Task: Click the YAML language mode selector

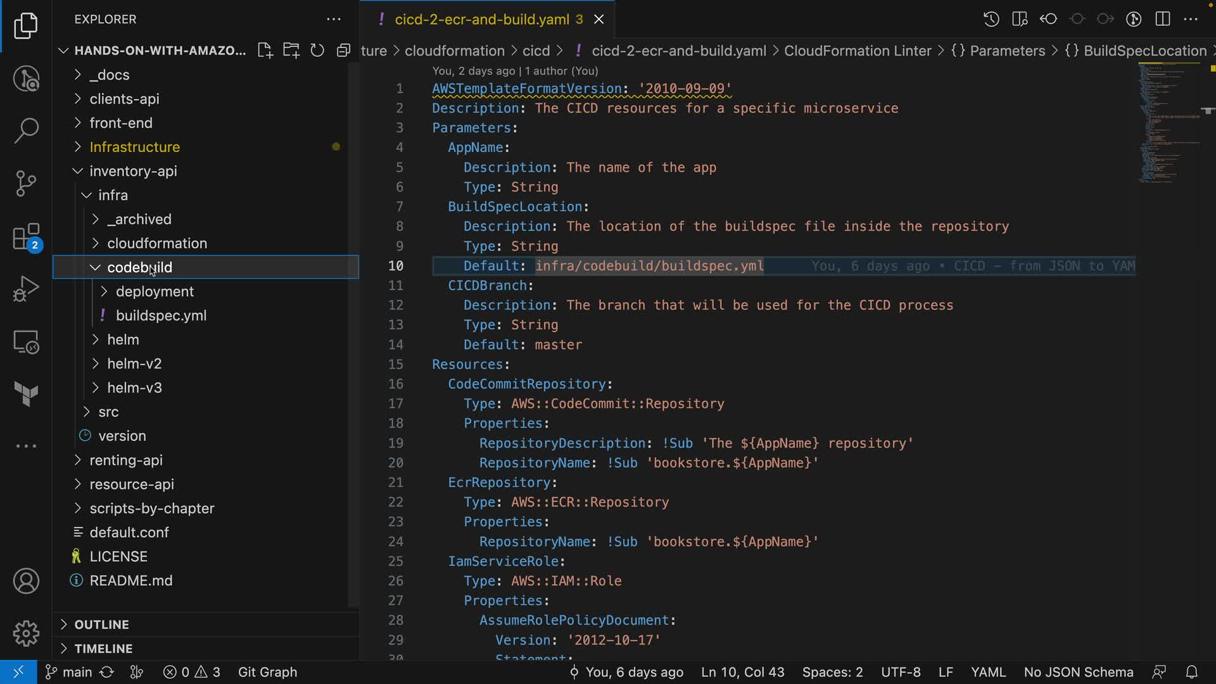Action: point(988,672)
